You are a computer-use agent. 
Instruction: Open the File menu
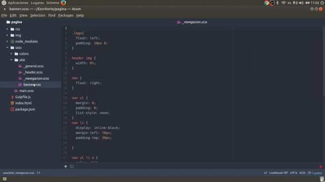4,15
